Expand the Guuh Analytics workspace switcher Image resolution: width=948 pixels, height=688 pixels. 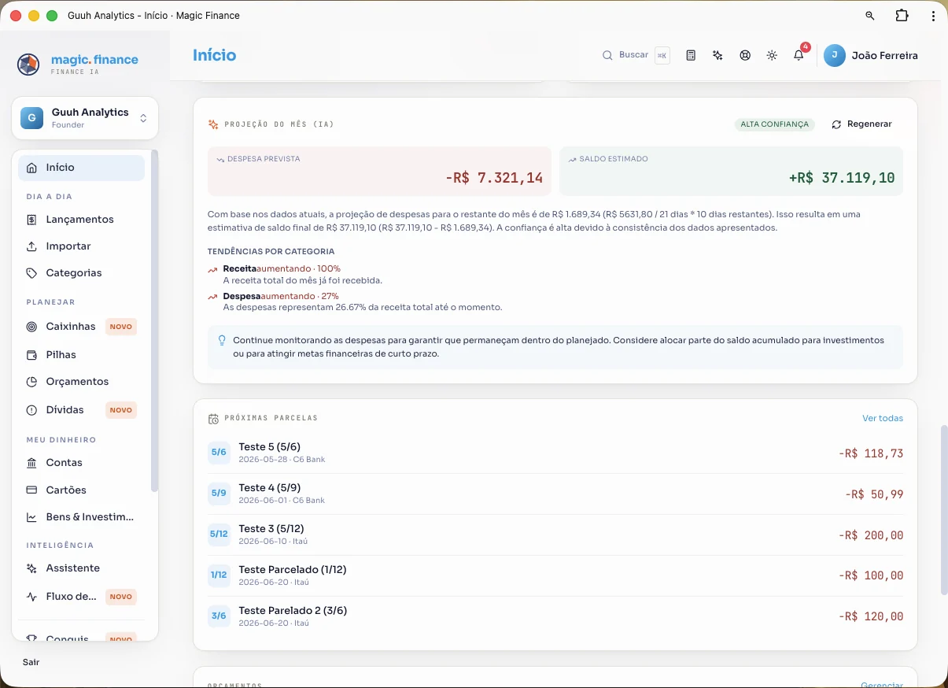click(85, 118)
